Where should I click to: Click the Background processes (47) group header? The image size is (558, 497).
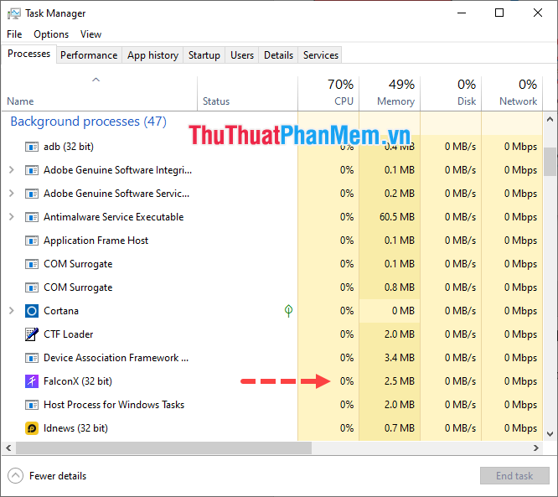pos(89,122)
